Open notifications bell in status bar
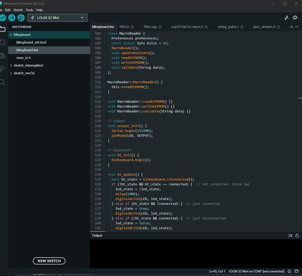This screenshot has height=276, width=302. pyautogui.click(x=289, y=271)
